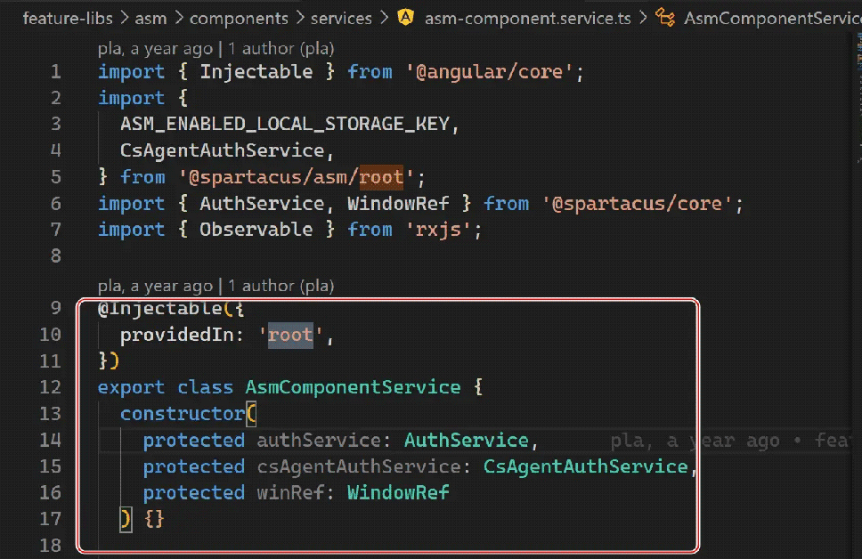Screen dimensions: 862x559
Task: Select line number 5 in the gutter
Action: click(56, 177)
